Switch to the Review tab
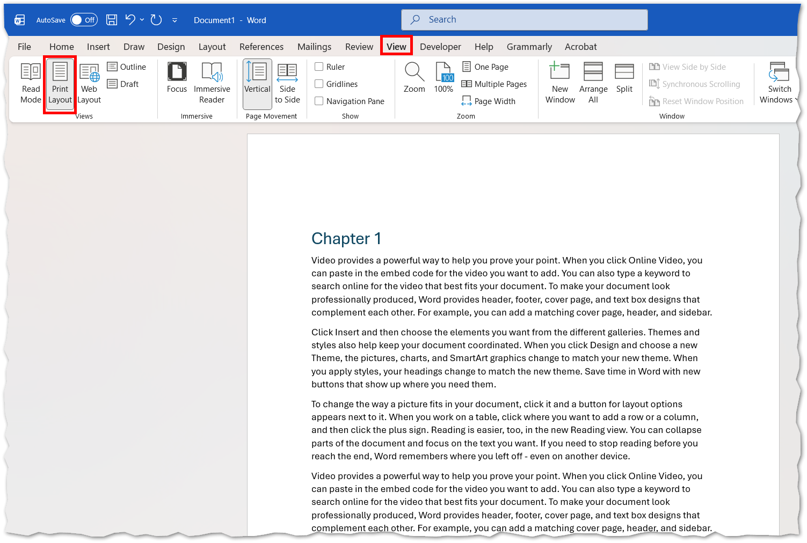The width and height of the screenshot is (807, 543). click(359, 47)
